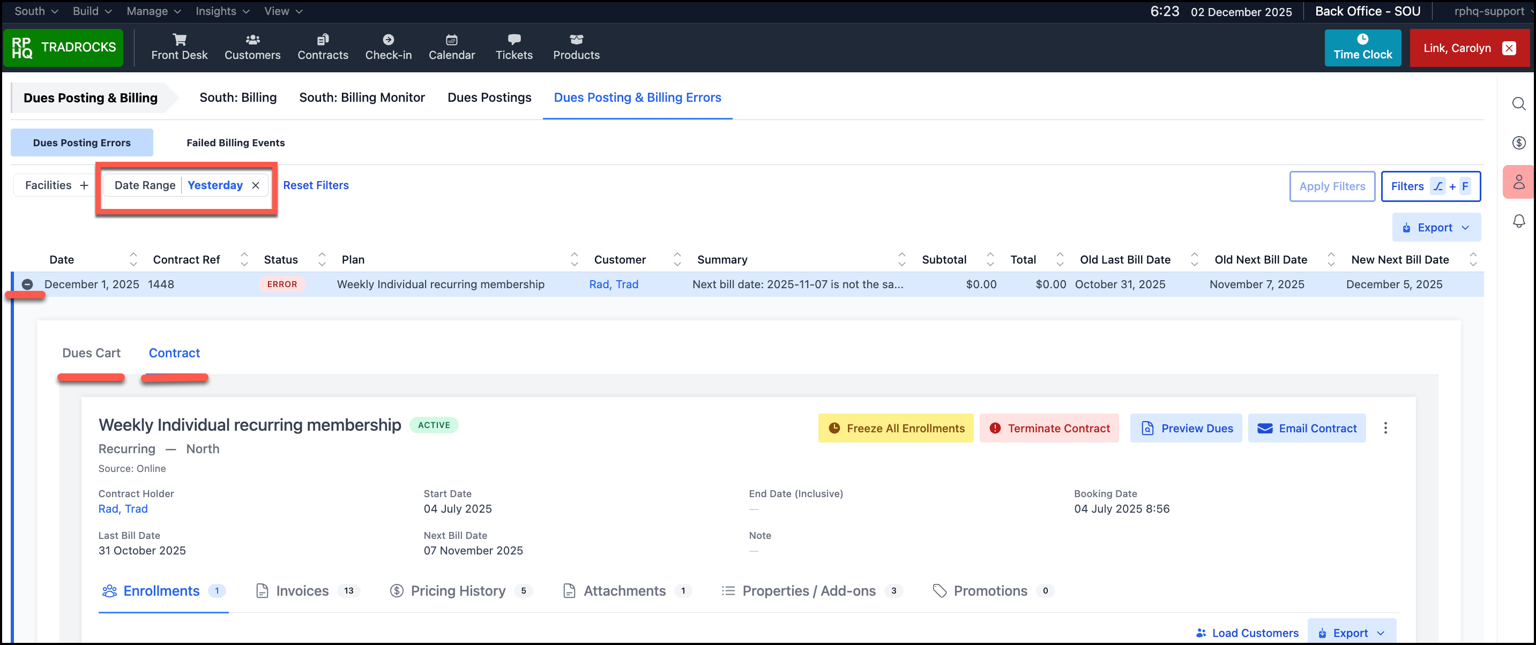The height and width of the screenshot is (645, 1536).
Task: Open notifications bell in sidebar
Action: [1518, 221]
